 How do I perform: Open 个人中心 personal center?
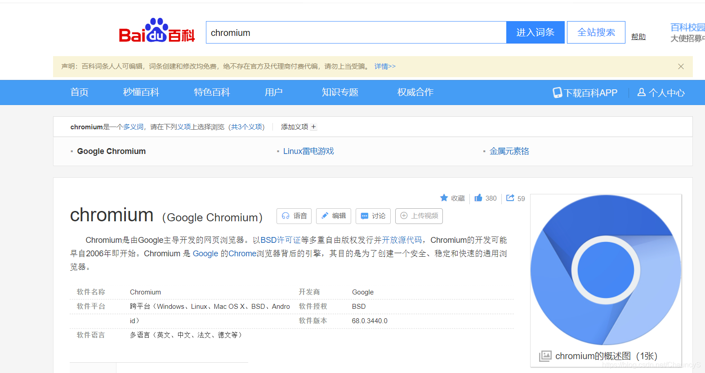pyautogui.click(x=666, y=93)
